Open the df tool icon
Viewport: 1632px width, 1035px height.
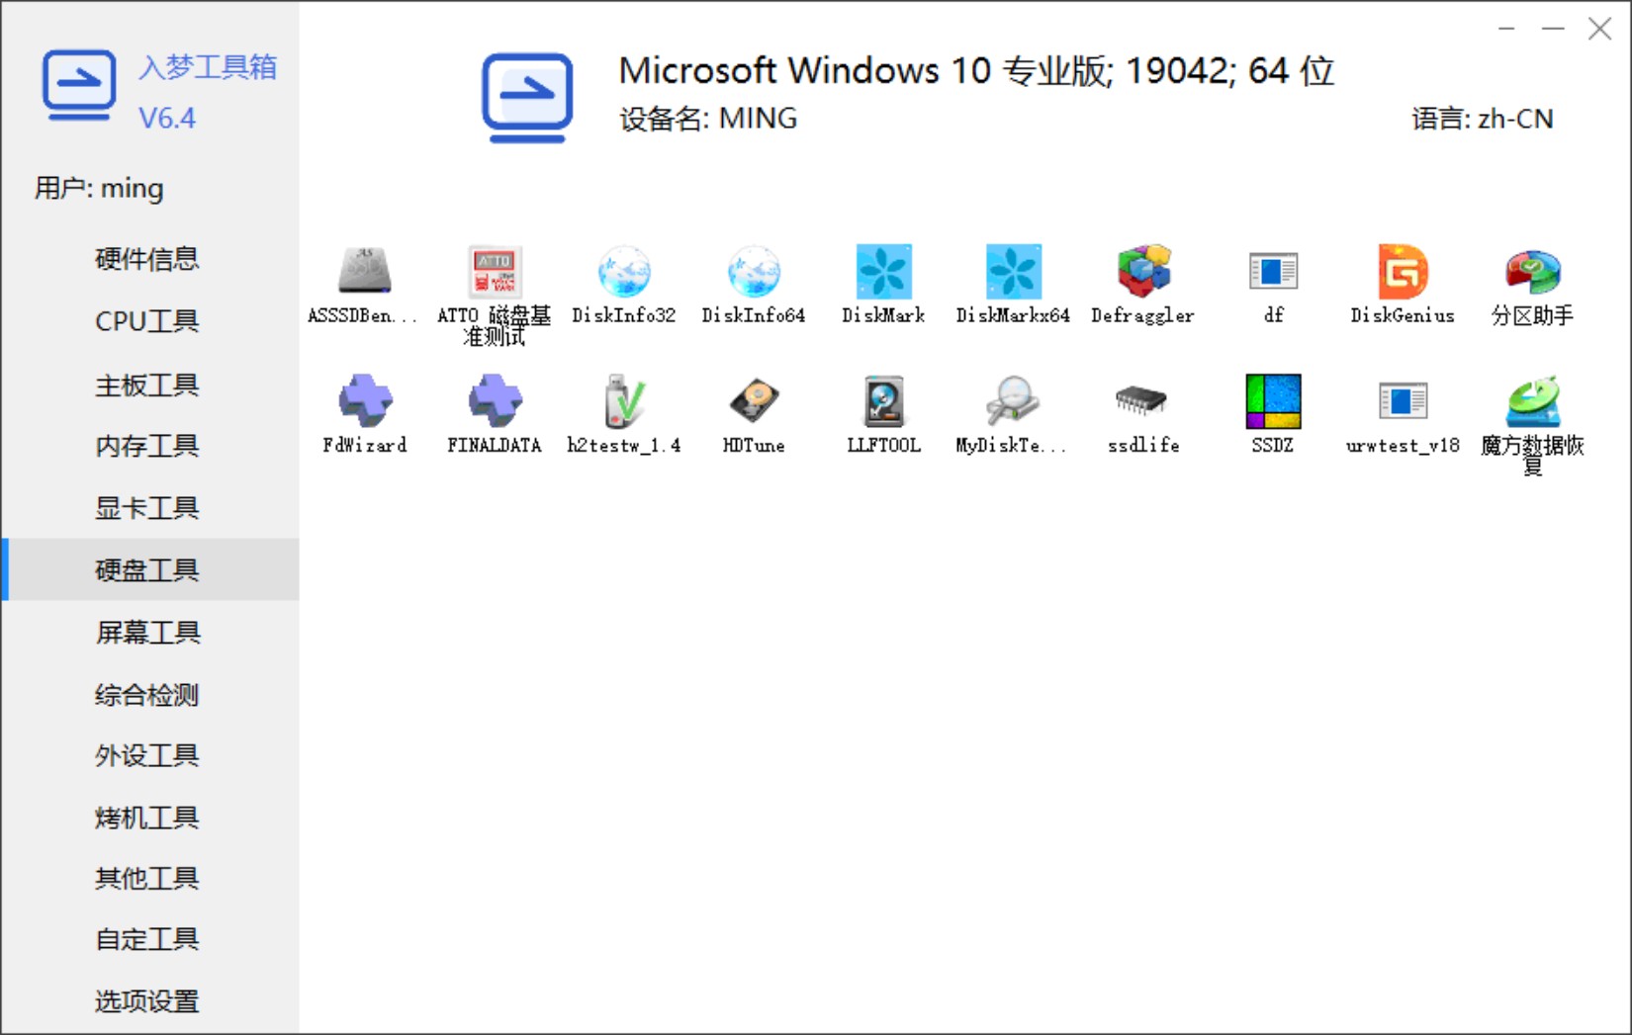[x=1273, y=271]
